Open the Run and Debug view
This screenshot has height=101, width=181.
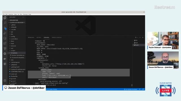point(5,33)
